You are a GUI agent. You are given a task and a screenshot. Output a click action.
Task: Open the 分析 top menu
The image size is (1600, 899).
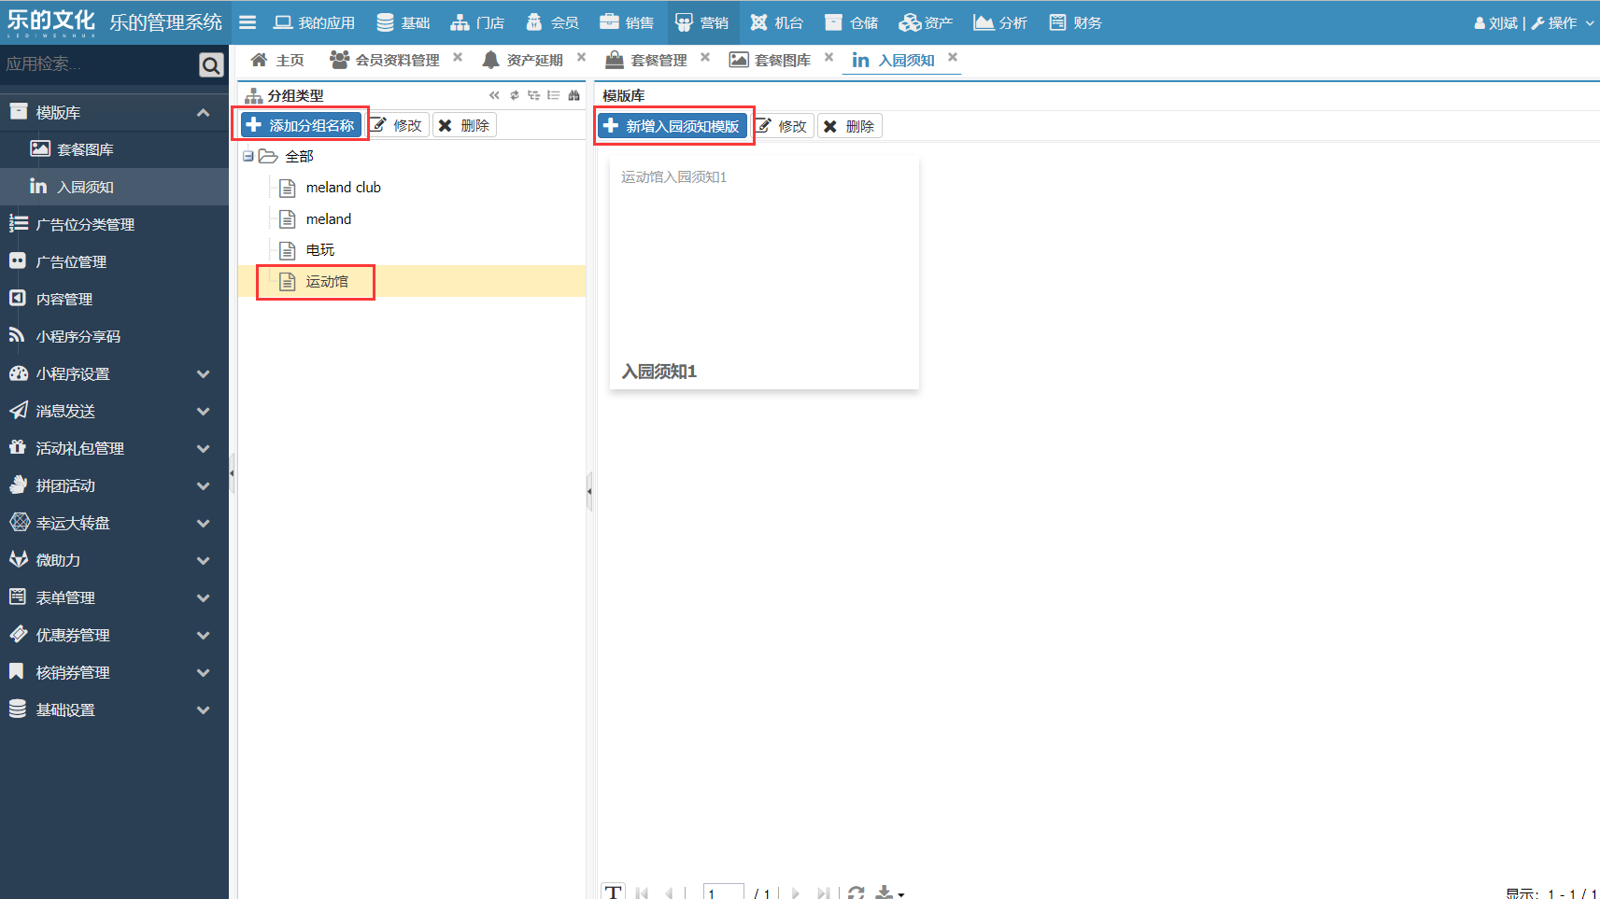point(1000,22)
